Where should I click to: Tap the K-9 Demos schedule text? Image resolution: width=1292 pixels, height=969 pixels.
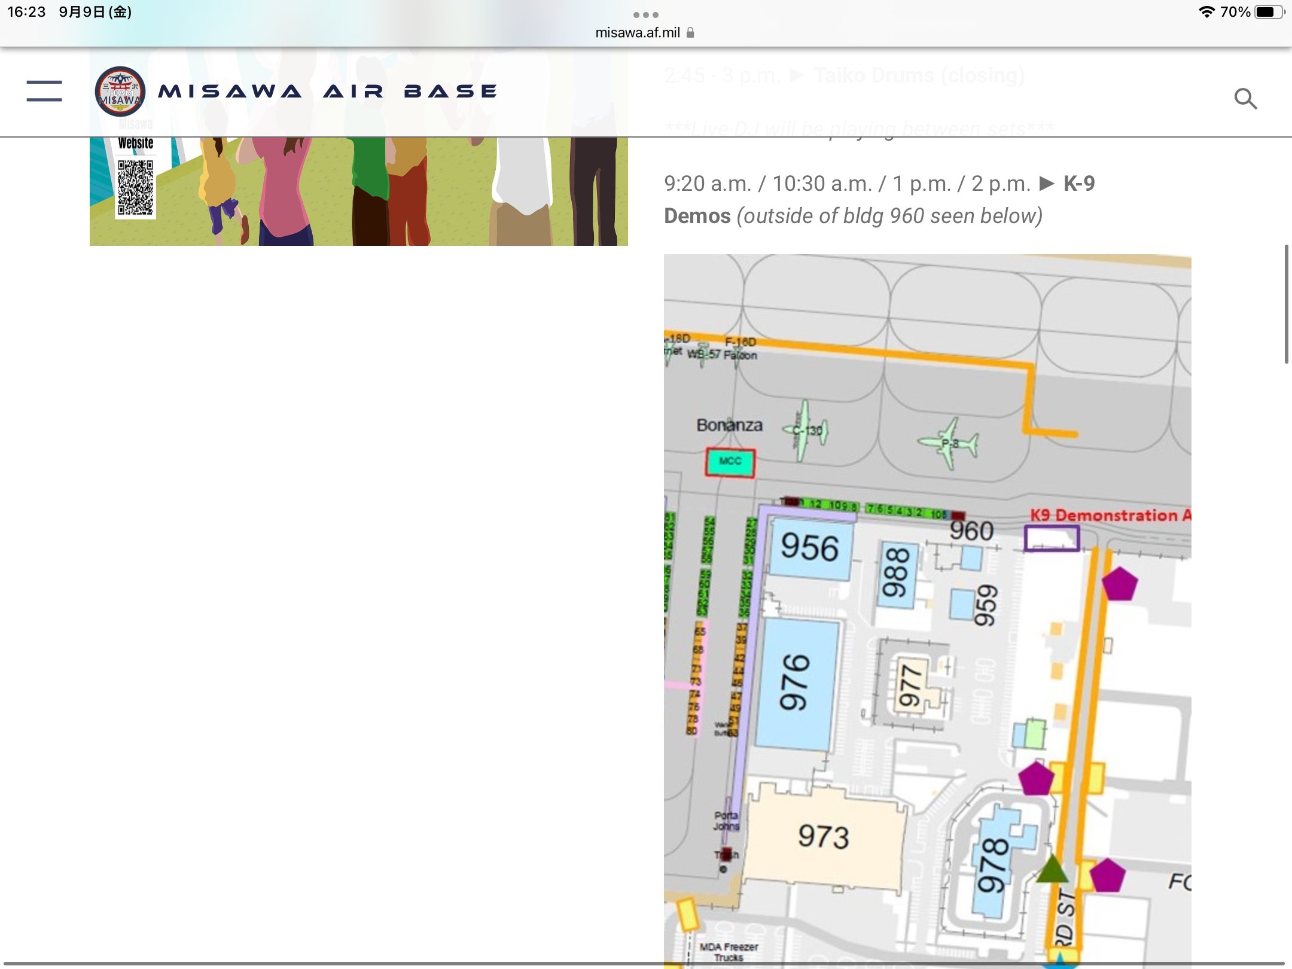click(x=879, y=199)
